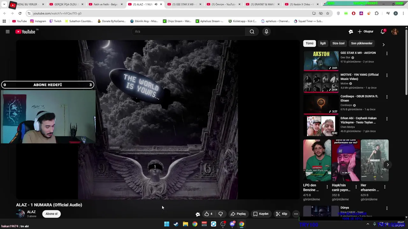The height and width of the screenshot is (229, 408).
Task: Switch to Fatih ve Fetih tab
Action: click(x=106, y=4)
